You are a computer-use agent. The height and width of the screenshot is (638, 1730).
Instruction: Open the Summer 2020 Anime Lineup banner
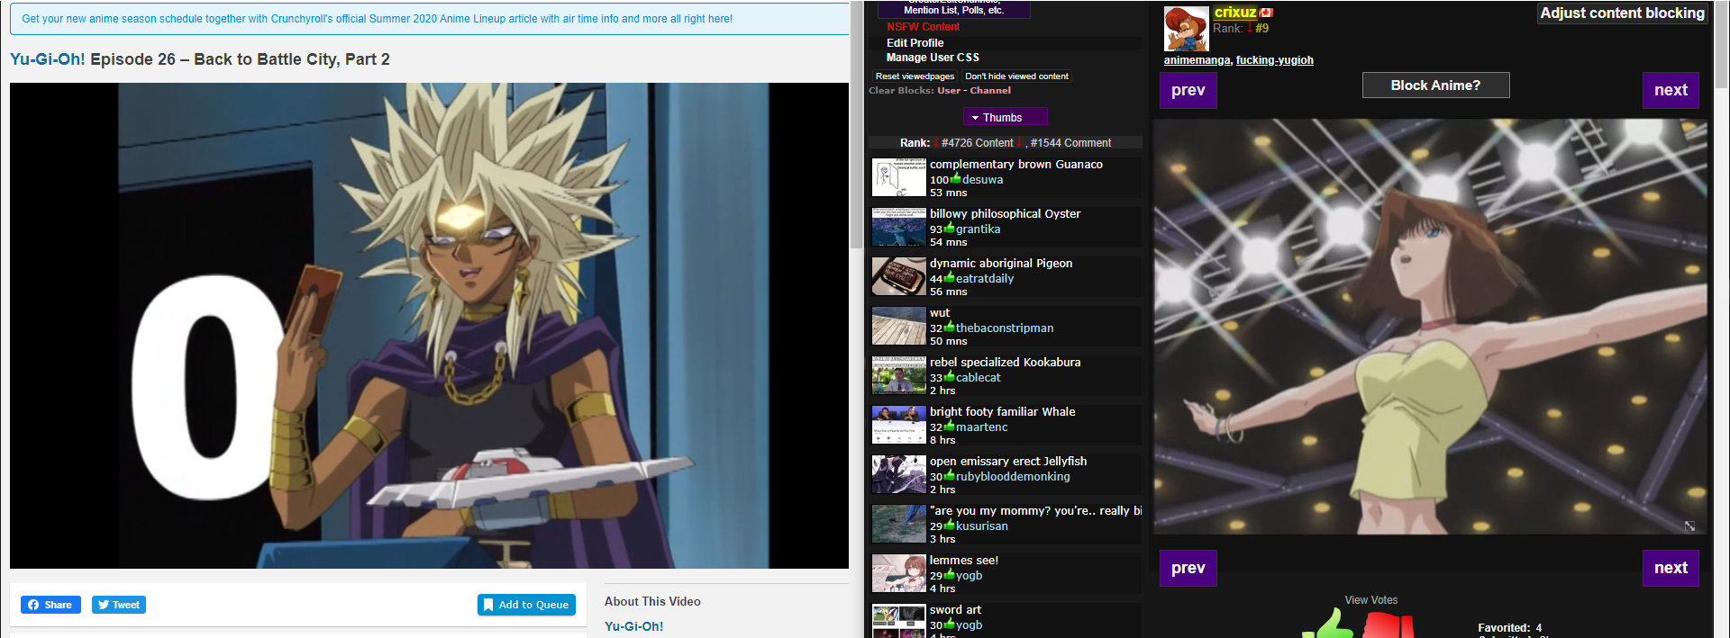(x=429, y=19)
